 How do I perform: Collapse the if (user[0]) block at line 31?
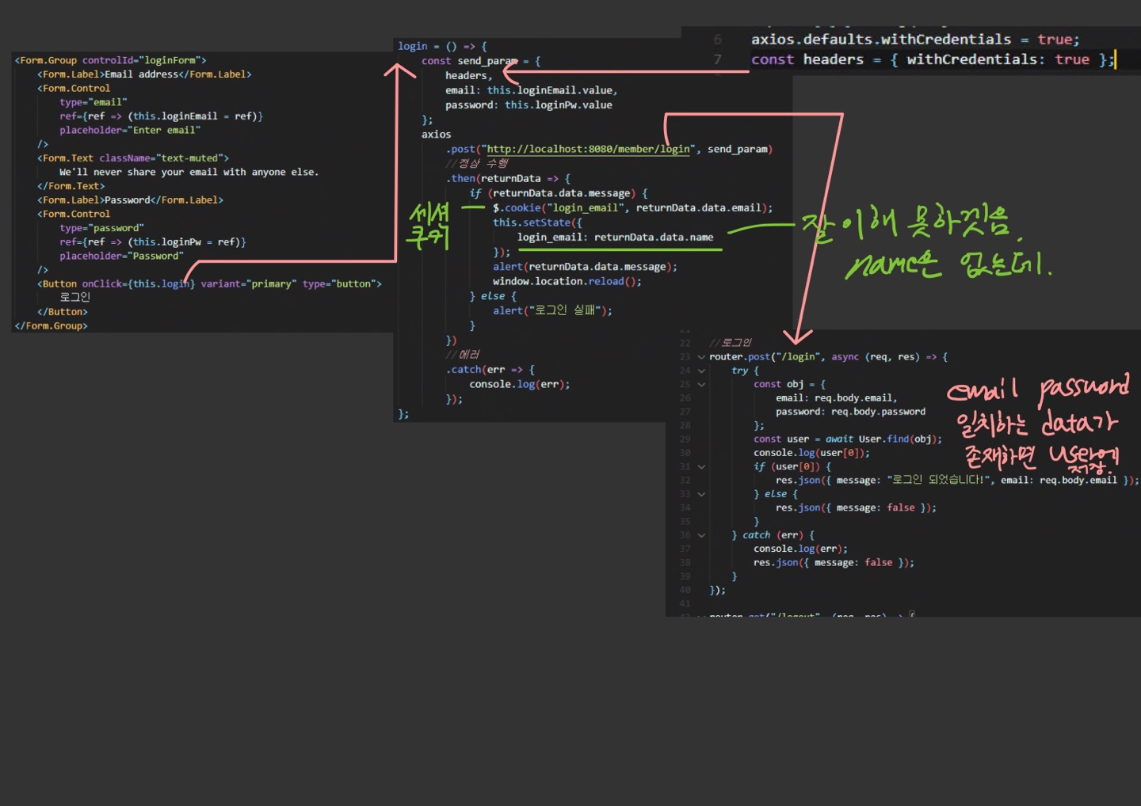[x=701, y=466]
